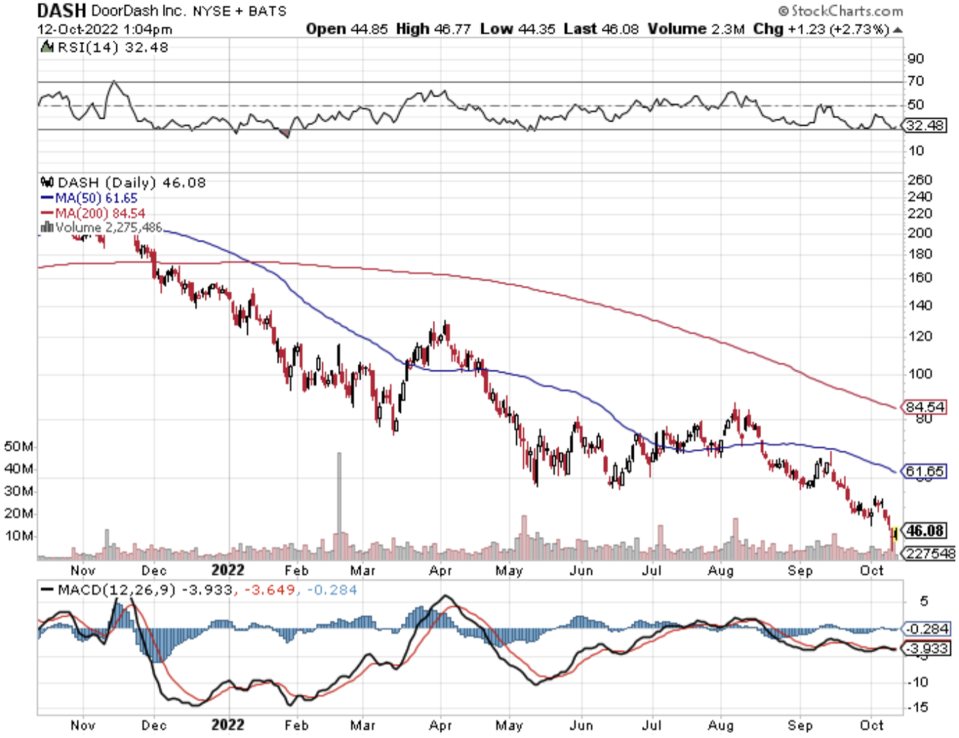Open the StockCharts.com watermark link
Viewport: 959px width, 738px height.
point(840,11)
